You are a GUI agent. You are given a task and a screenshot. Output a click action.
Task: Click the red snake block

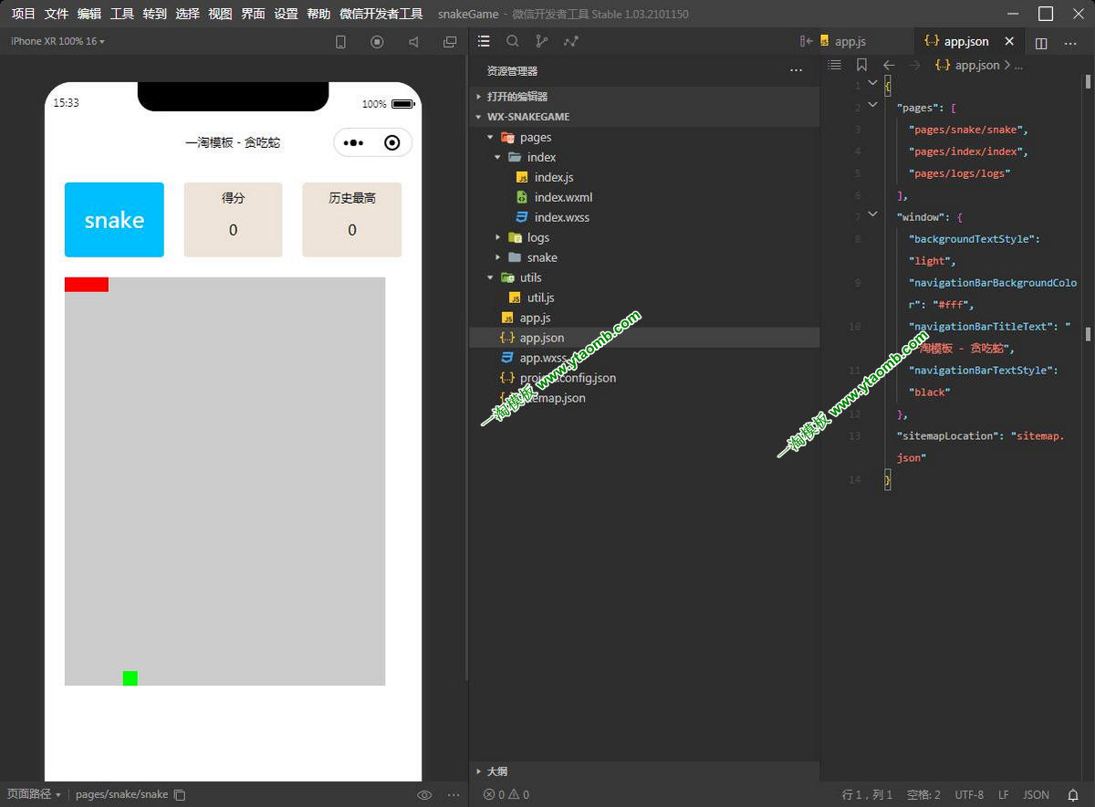[87, 285]
